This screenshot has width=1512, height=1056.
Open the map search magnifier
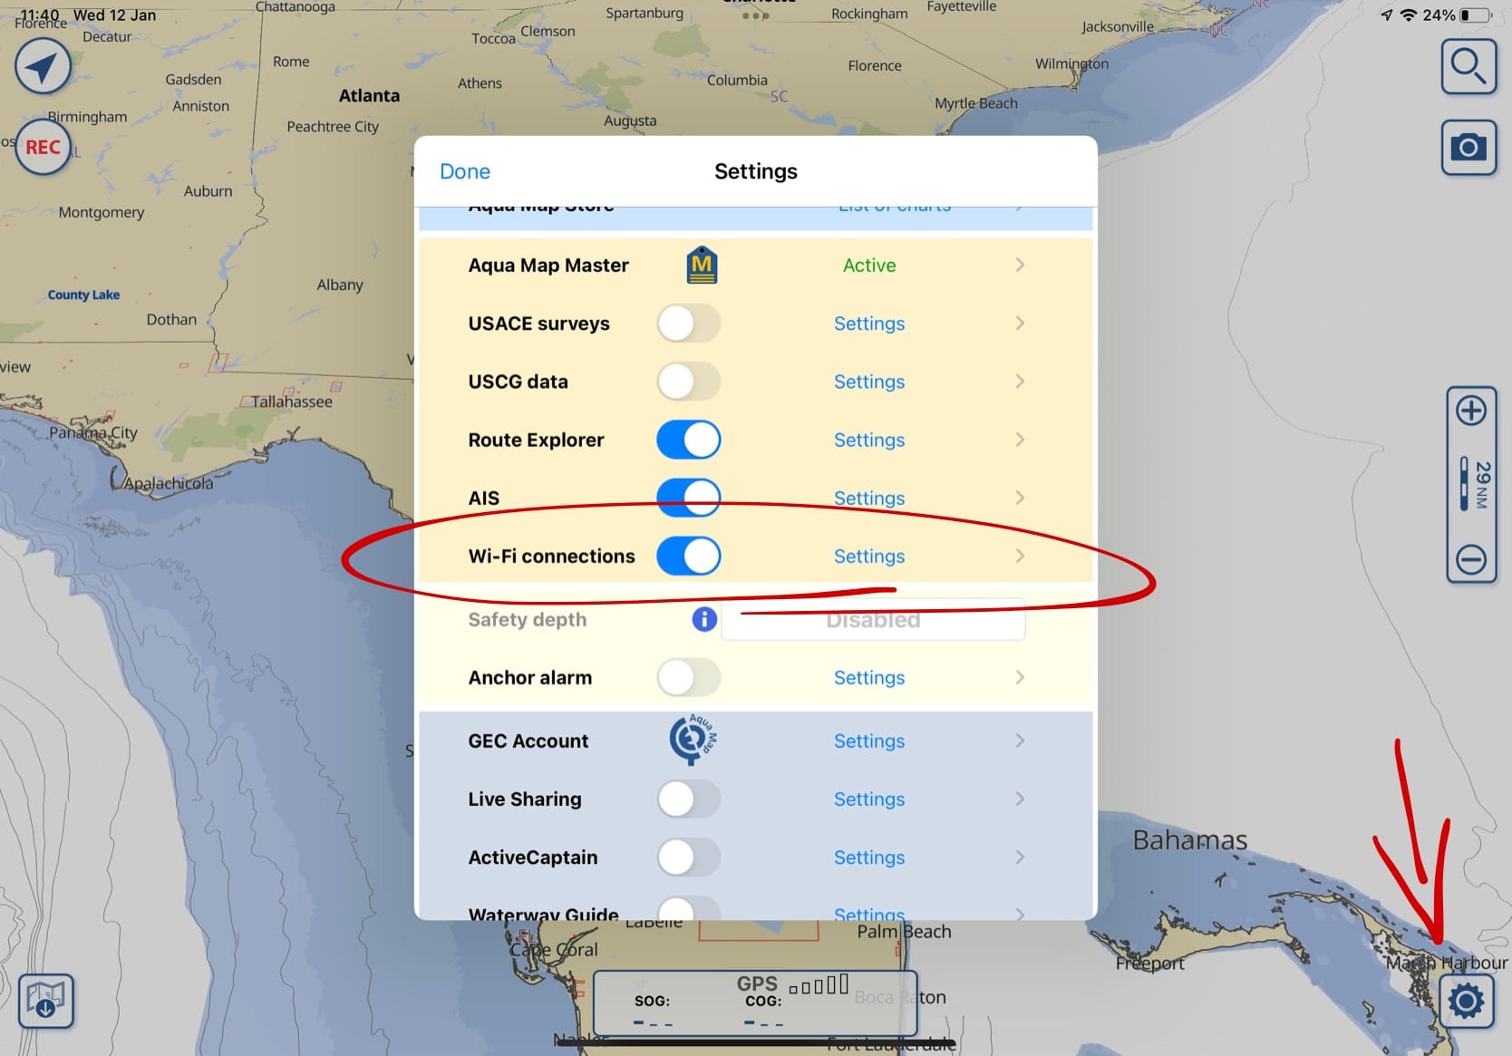coord(1469,66)
